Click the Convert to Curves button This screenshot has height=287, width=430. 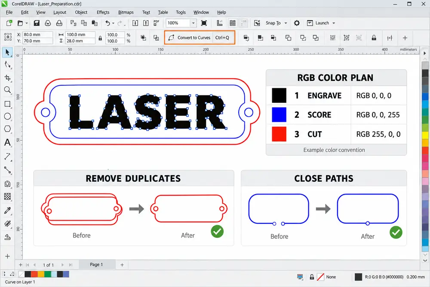pos(200,37)
